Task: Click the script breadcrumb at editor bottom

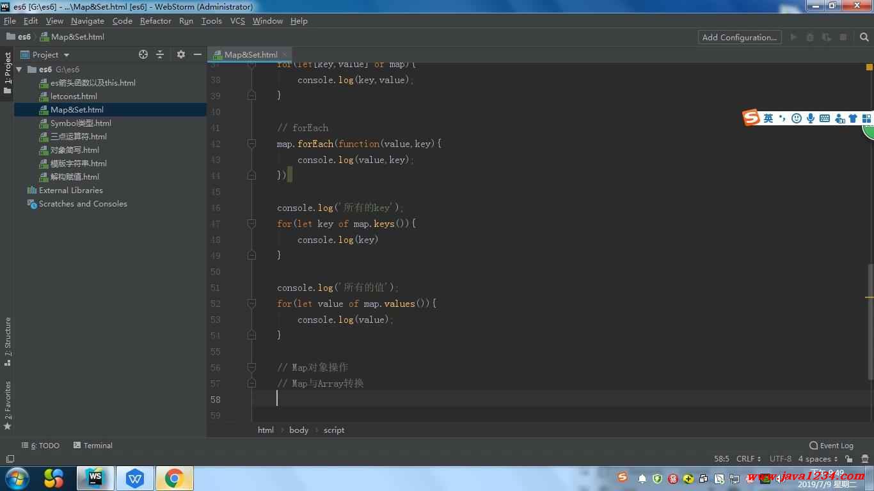Action: 334,430
